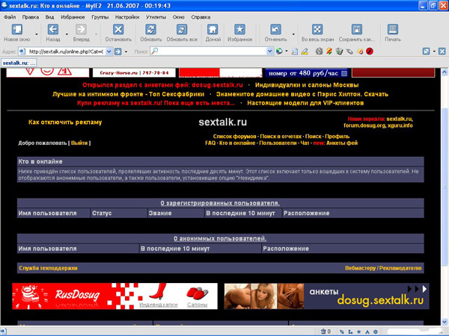The height and width of the screenshot is (336, 449).
Task: Refresh the page using Обновить
Action: [x=151, y=30]
